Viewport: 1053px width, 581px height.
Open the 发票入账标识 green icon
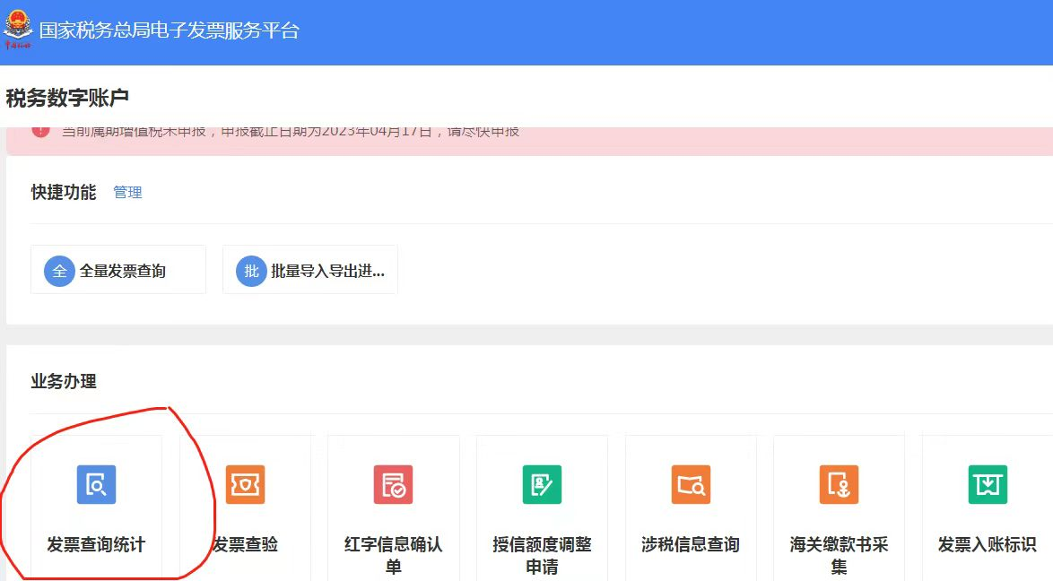(x=988, y=484)
